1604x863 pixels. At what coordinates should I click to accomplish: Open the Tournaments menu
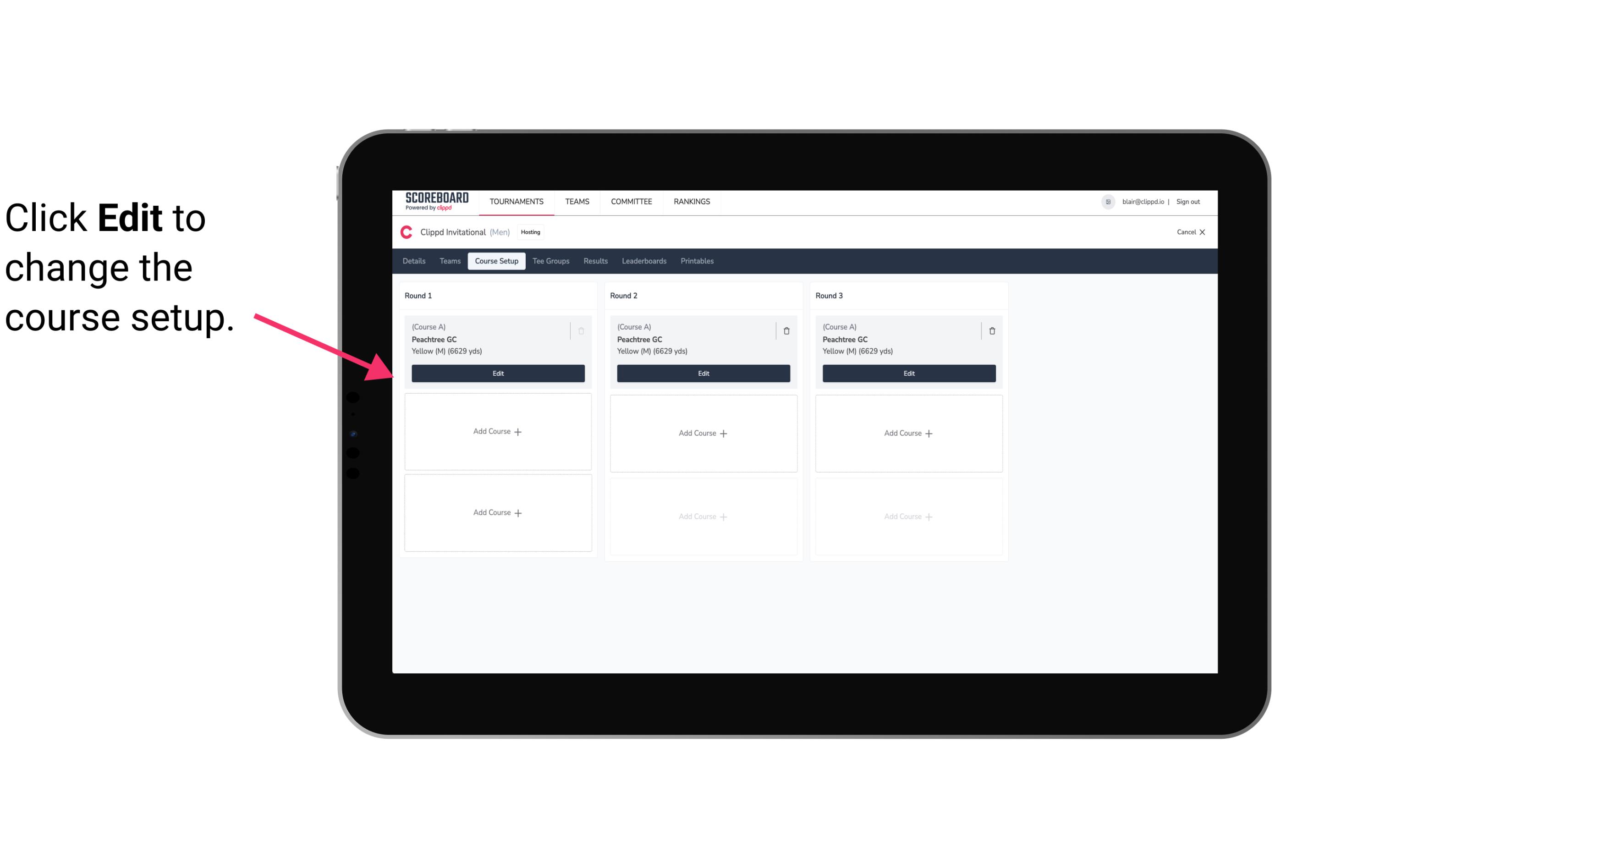point(517,201)
